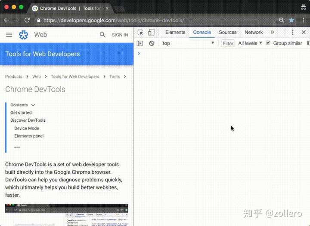Open the DevTools three-dot customize menu
310x226 pixels.
[293, 32]
